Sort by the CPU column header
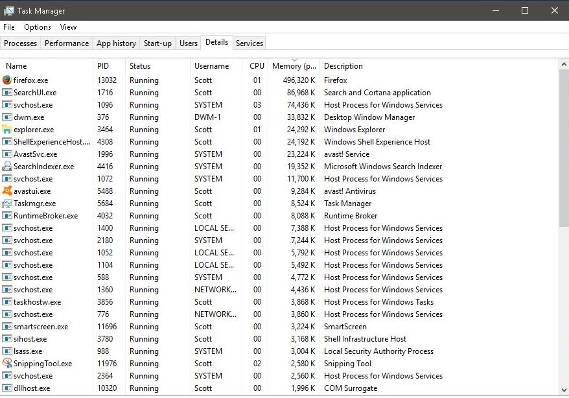The image size is (569, 398). point(255,65)
